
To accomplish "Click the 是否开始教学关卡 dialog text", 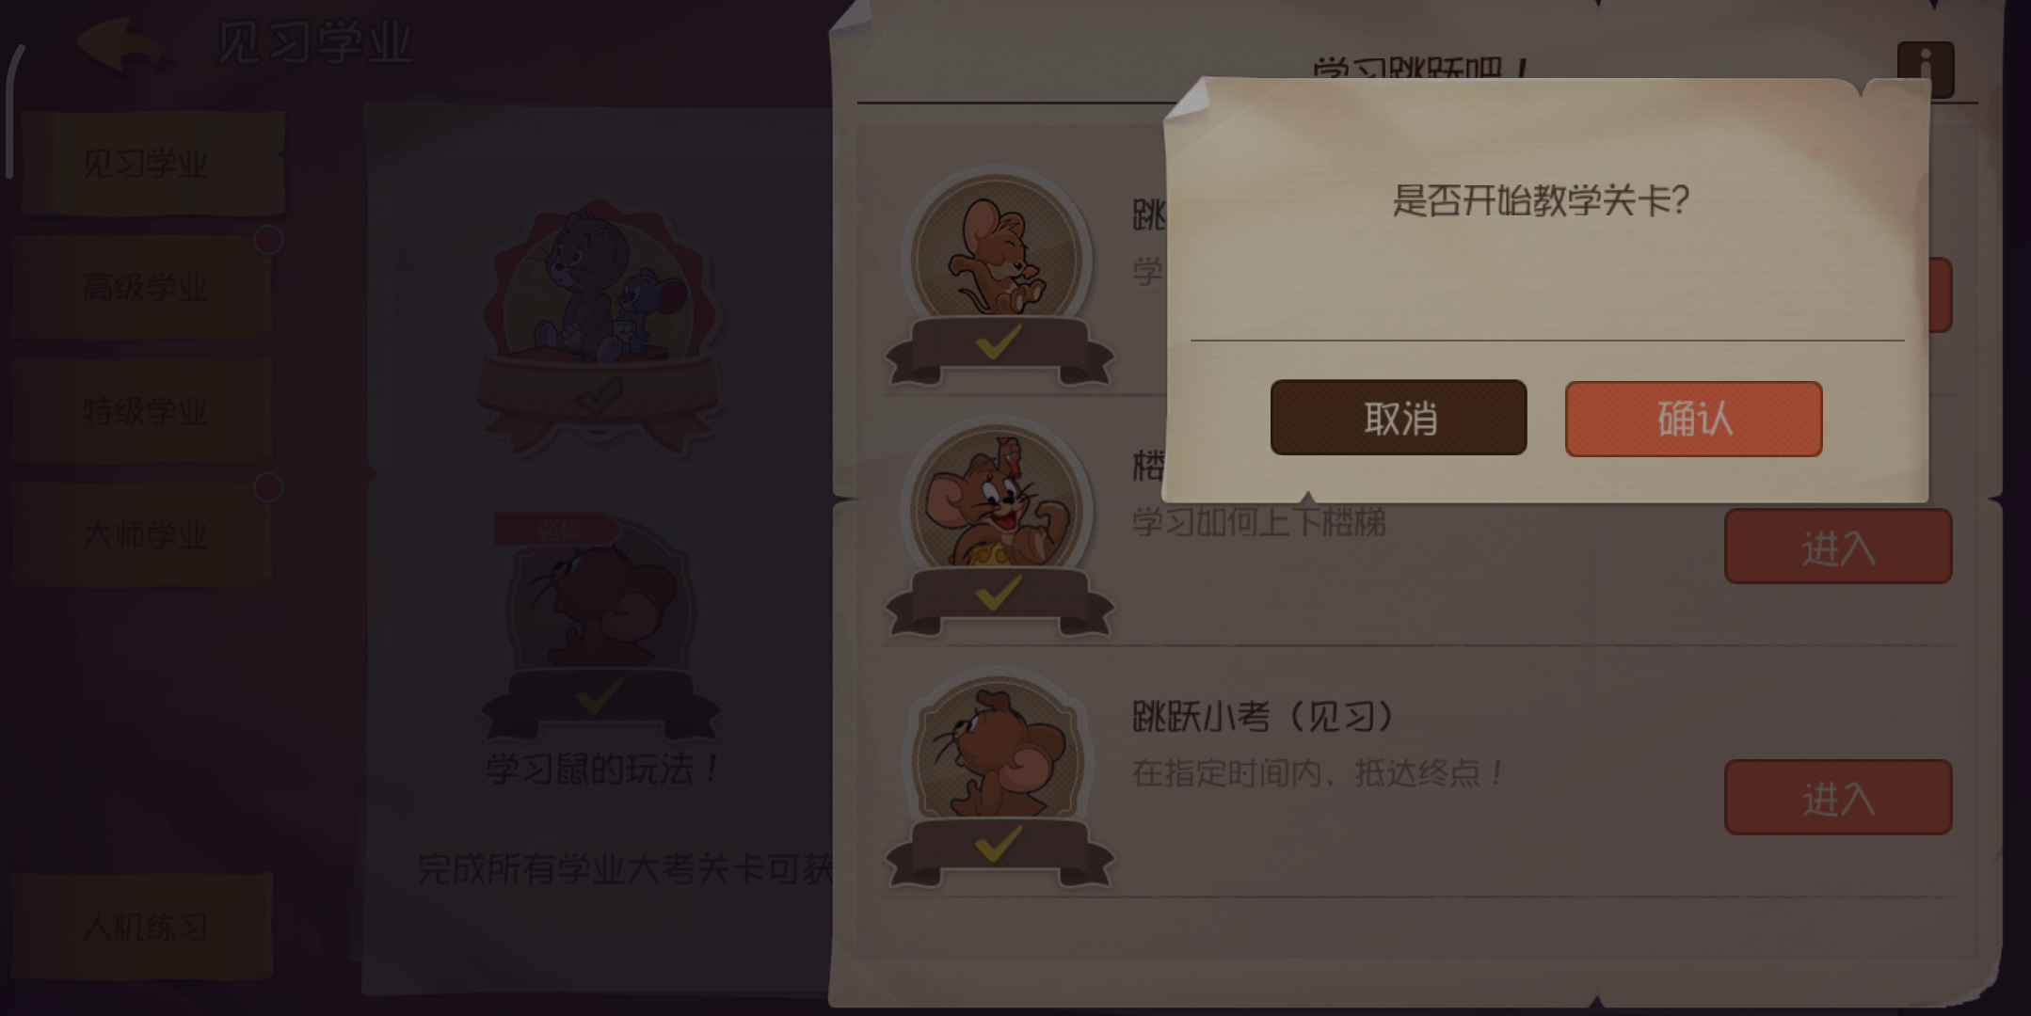I will click(1541, 199).
